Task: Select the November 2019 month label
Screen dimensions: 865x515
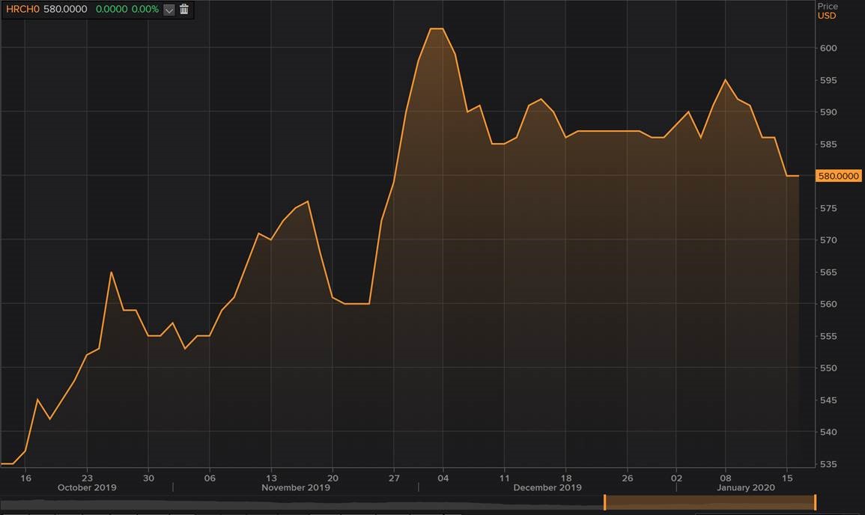Action: click(x=295, y=487)
